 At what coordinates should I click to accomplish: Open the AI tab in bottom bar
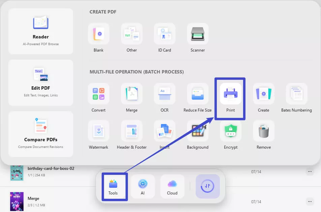coord(143,187)
